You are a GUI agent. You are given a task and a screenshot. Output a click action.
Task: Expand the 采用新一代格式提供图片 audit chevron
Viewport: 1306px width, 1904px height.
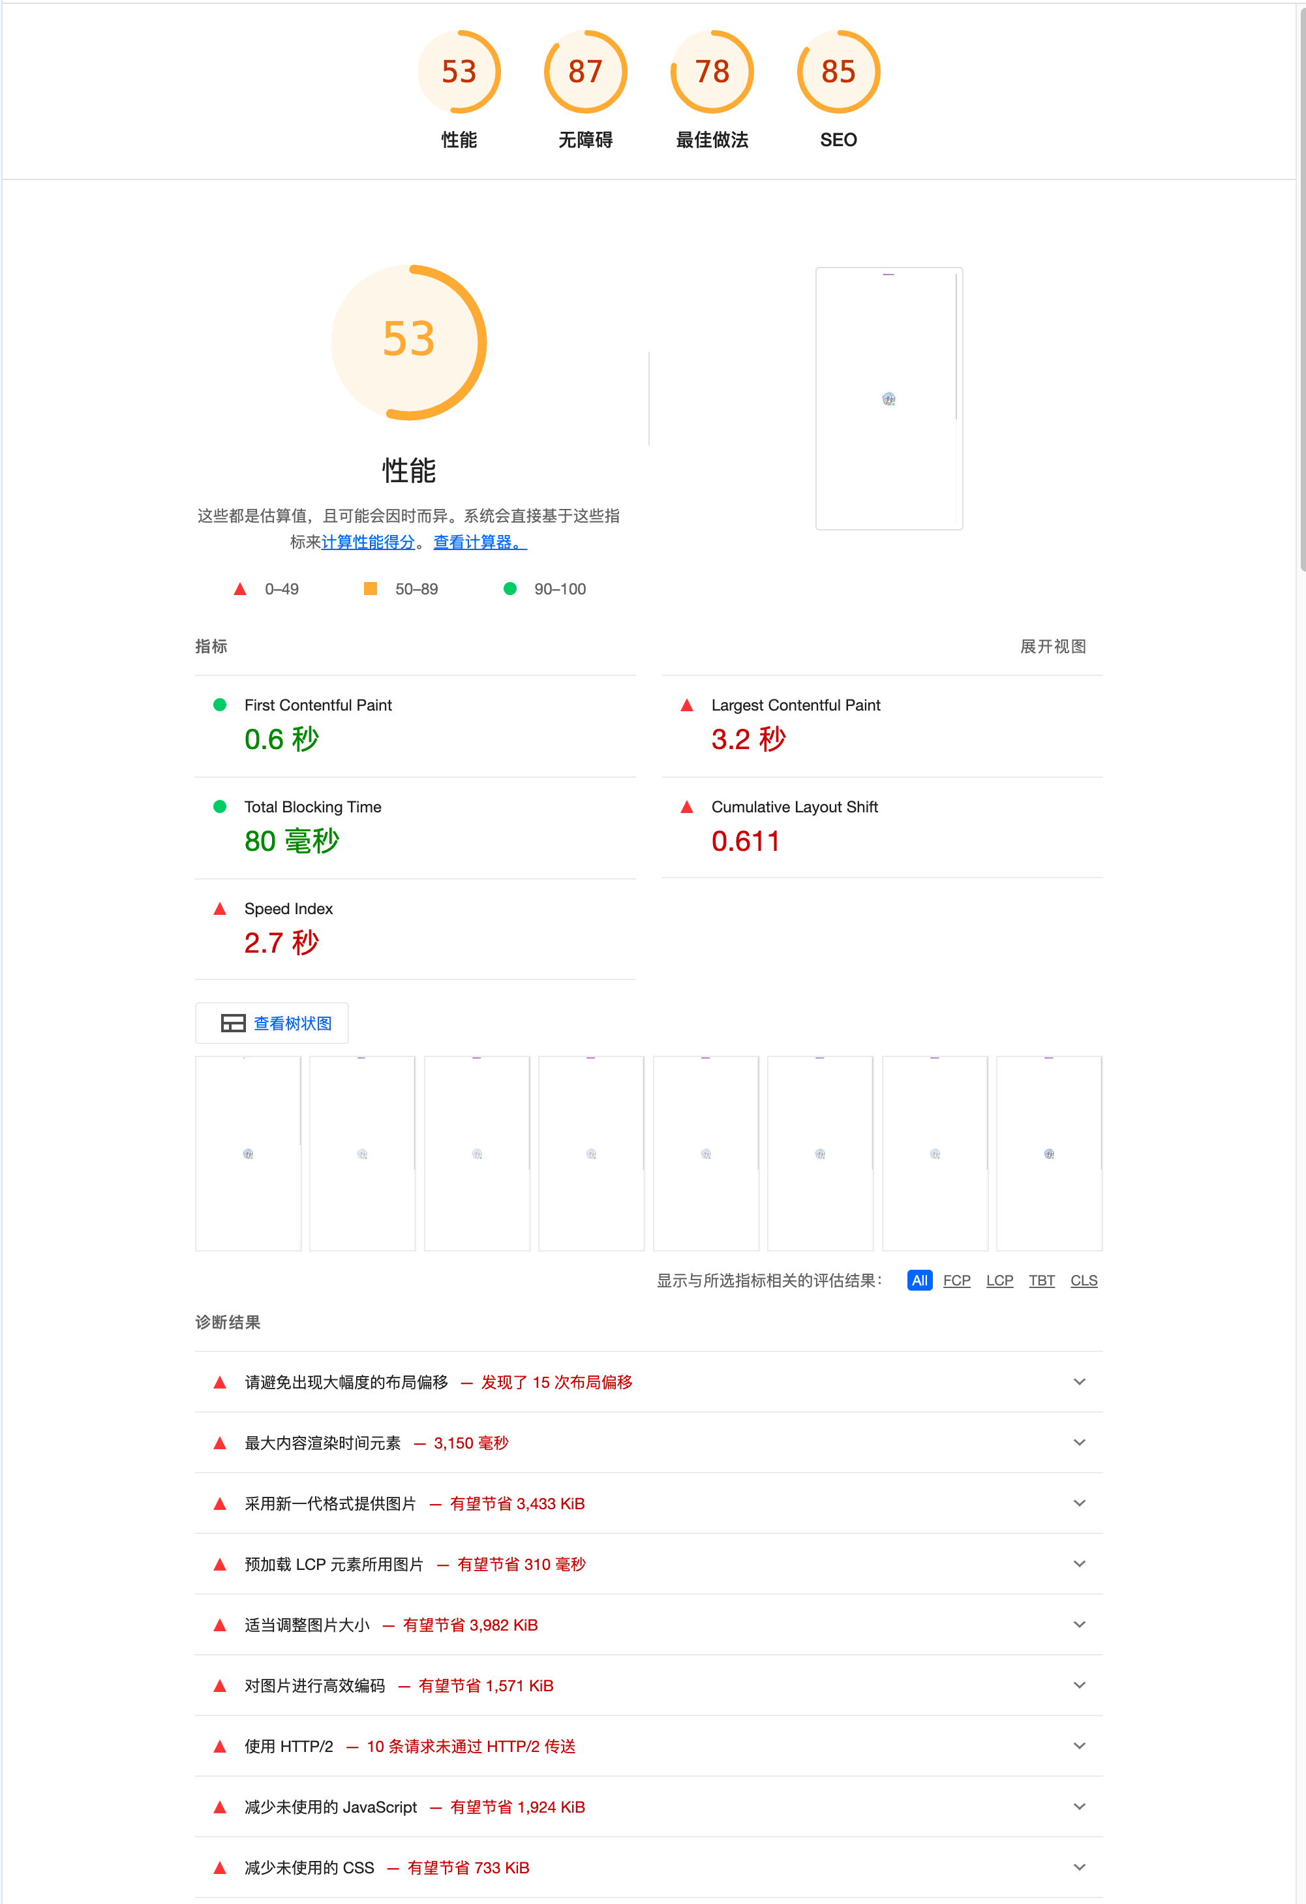pos(1079,1503)
